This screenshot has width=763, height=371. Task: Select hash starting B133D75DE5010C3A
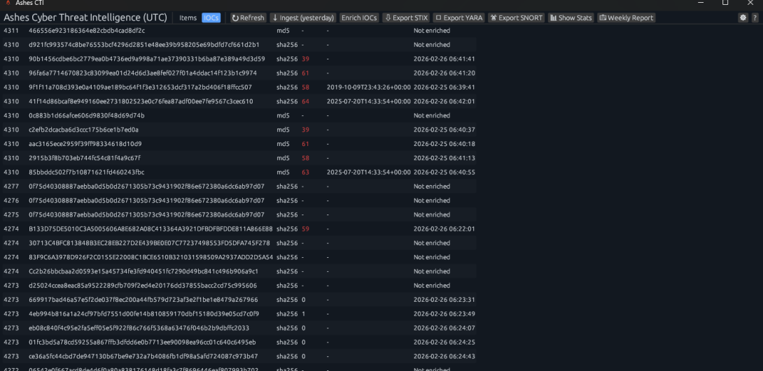pos(150,228)
